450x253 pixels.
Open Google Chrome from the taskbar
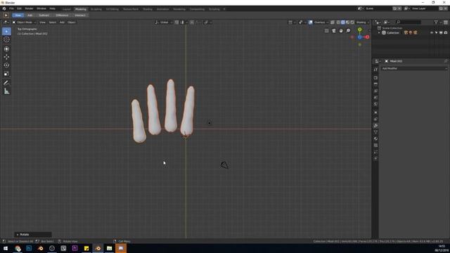[x=18, y=248]
